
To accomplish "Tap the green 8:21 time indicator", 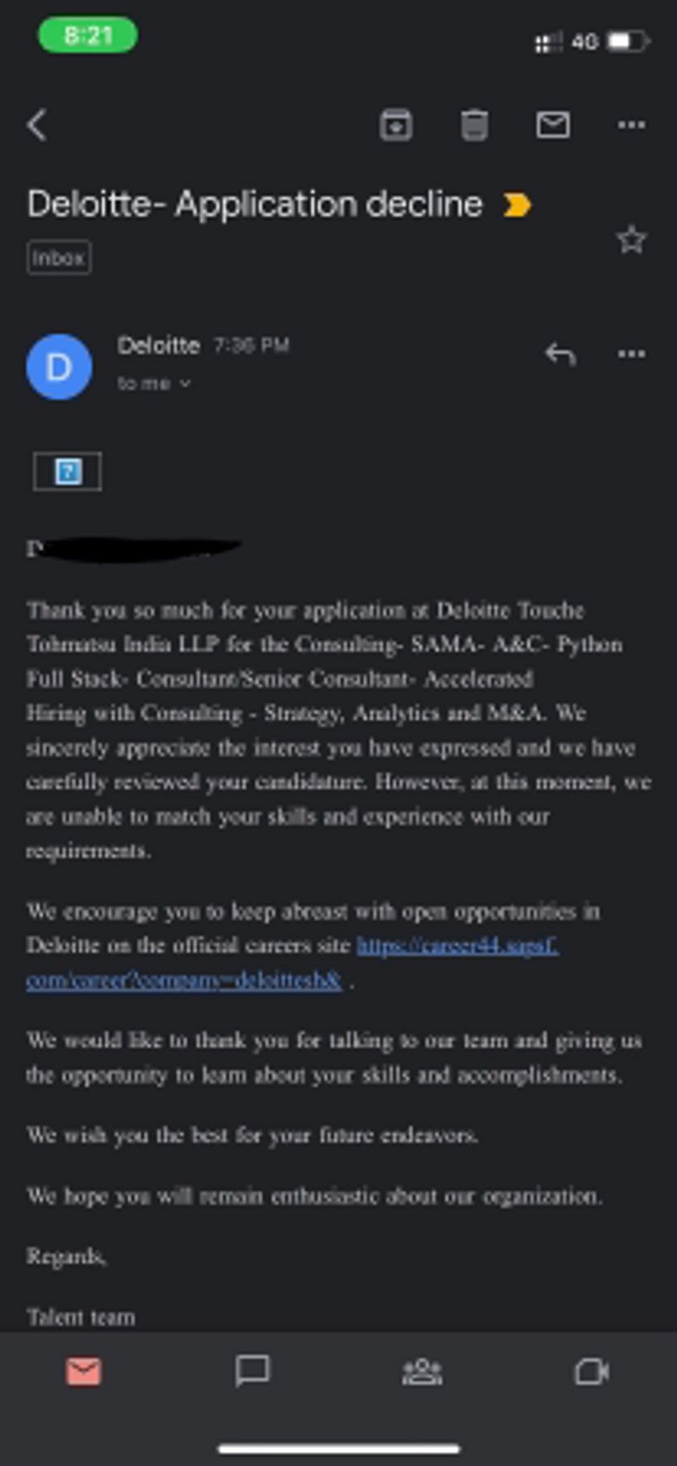I will (87, 35).
